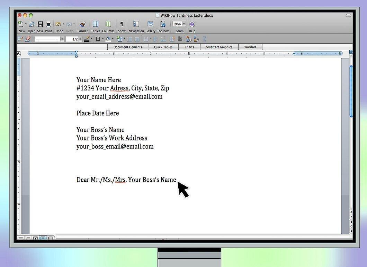Open the Tables grid icon

coord(96,24)
